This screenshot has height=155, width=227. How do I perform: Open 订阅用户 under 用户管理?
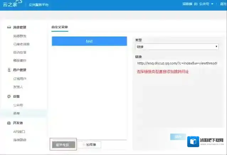point(20,79)
